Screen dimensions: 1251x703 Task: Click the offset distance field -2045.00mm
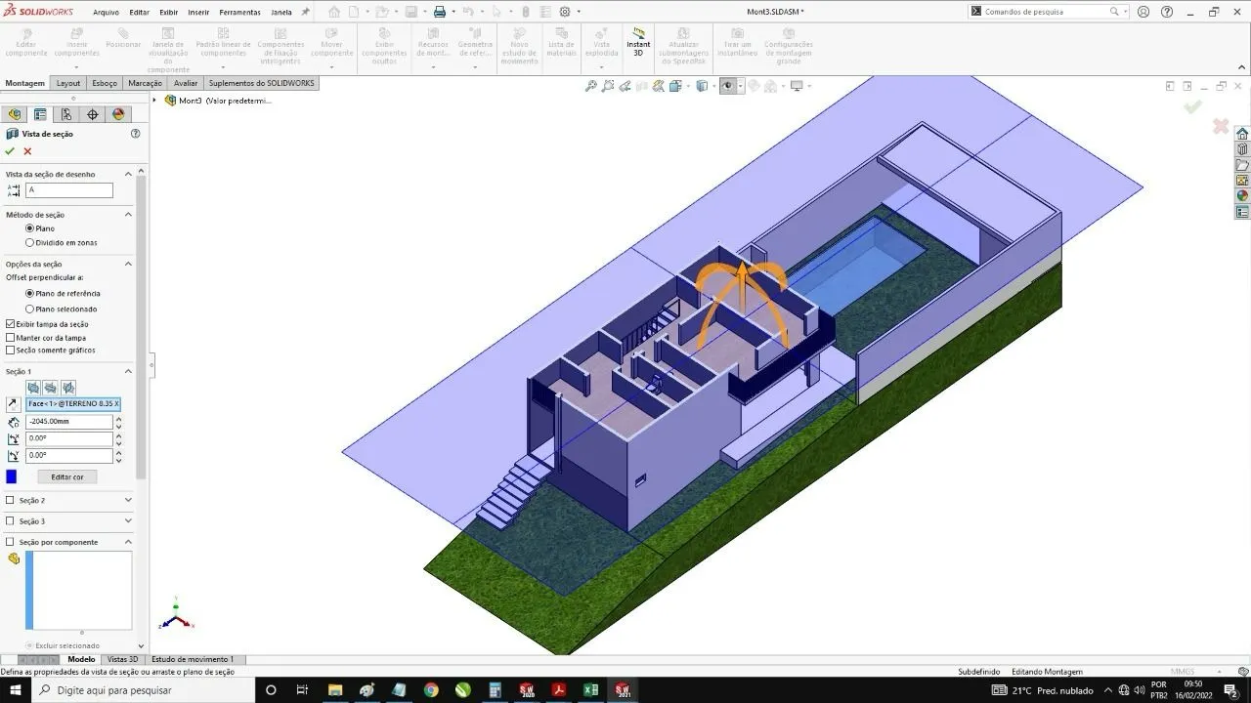pos(68,422)
